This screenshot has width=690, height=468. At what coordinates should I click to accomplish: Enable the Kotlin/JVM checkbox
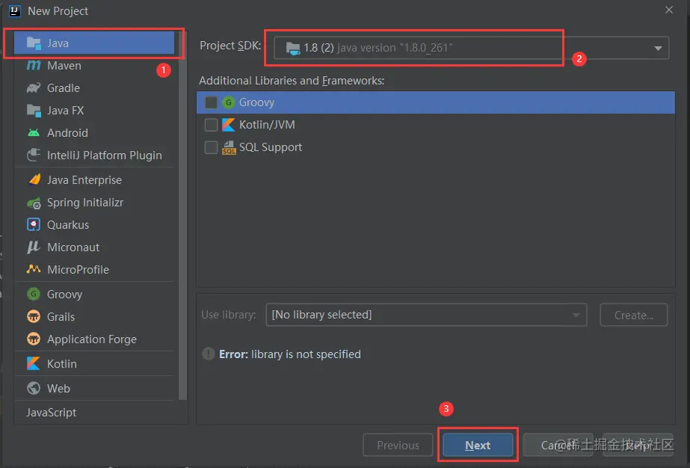coord(212,125)
